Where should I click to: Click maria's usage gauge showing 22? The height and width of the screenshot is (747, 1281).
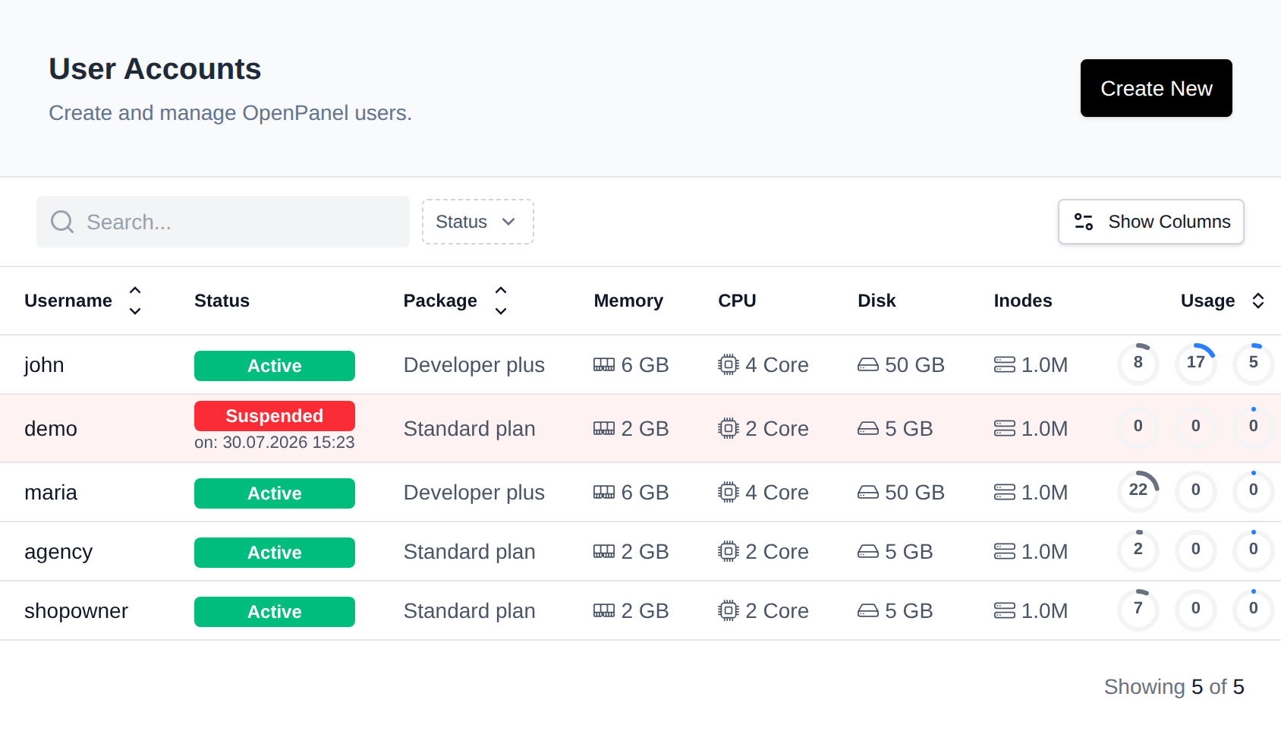(x=1138, y=491)
